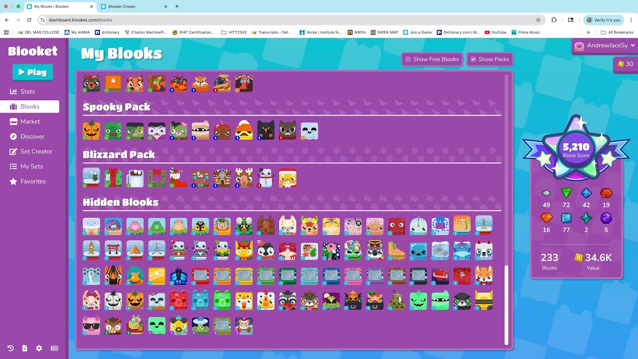Open the YouTube bookmark
Viewport: 638px width, 359px height.
pyautogui.click(x=495, y=32)
